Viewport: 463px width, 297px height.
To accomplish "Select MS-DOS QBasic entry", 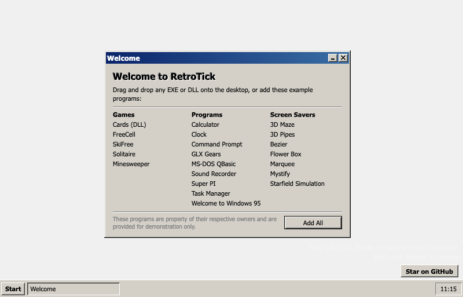I will [x=214, y=164].
